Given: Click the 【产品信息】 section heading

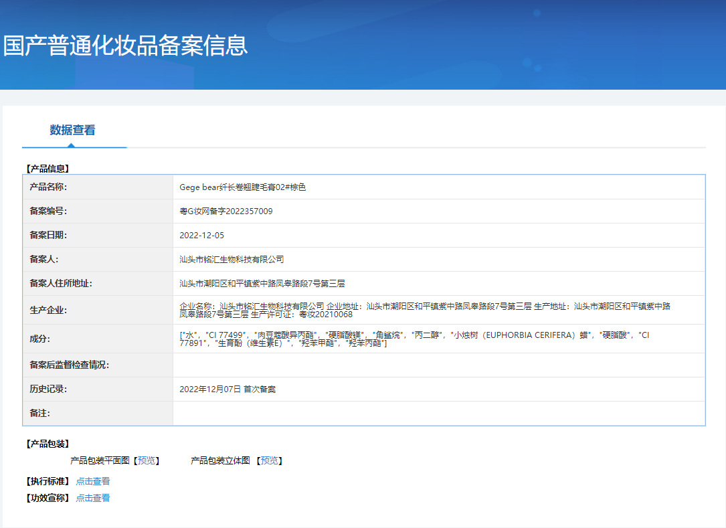Looking at the screenshot, I should [48, 169].
